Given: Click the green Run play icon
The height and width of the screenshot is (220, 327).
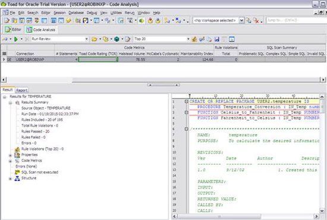Looking at the screenshot, I should (x=16, y=39).
